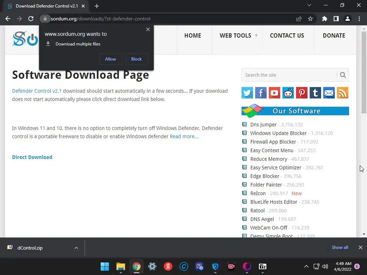Select the Download Defender Control tab
This screenshot has width=367, height=275.
tap(46, 6)
